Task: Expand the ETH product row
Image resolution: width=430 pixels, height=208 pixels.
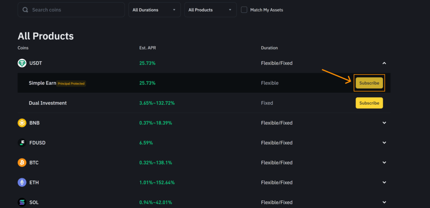Action: [384, 183]
